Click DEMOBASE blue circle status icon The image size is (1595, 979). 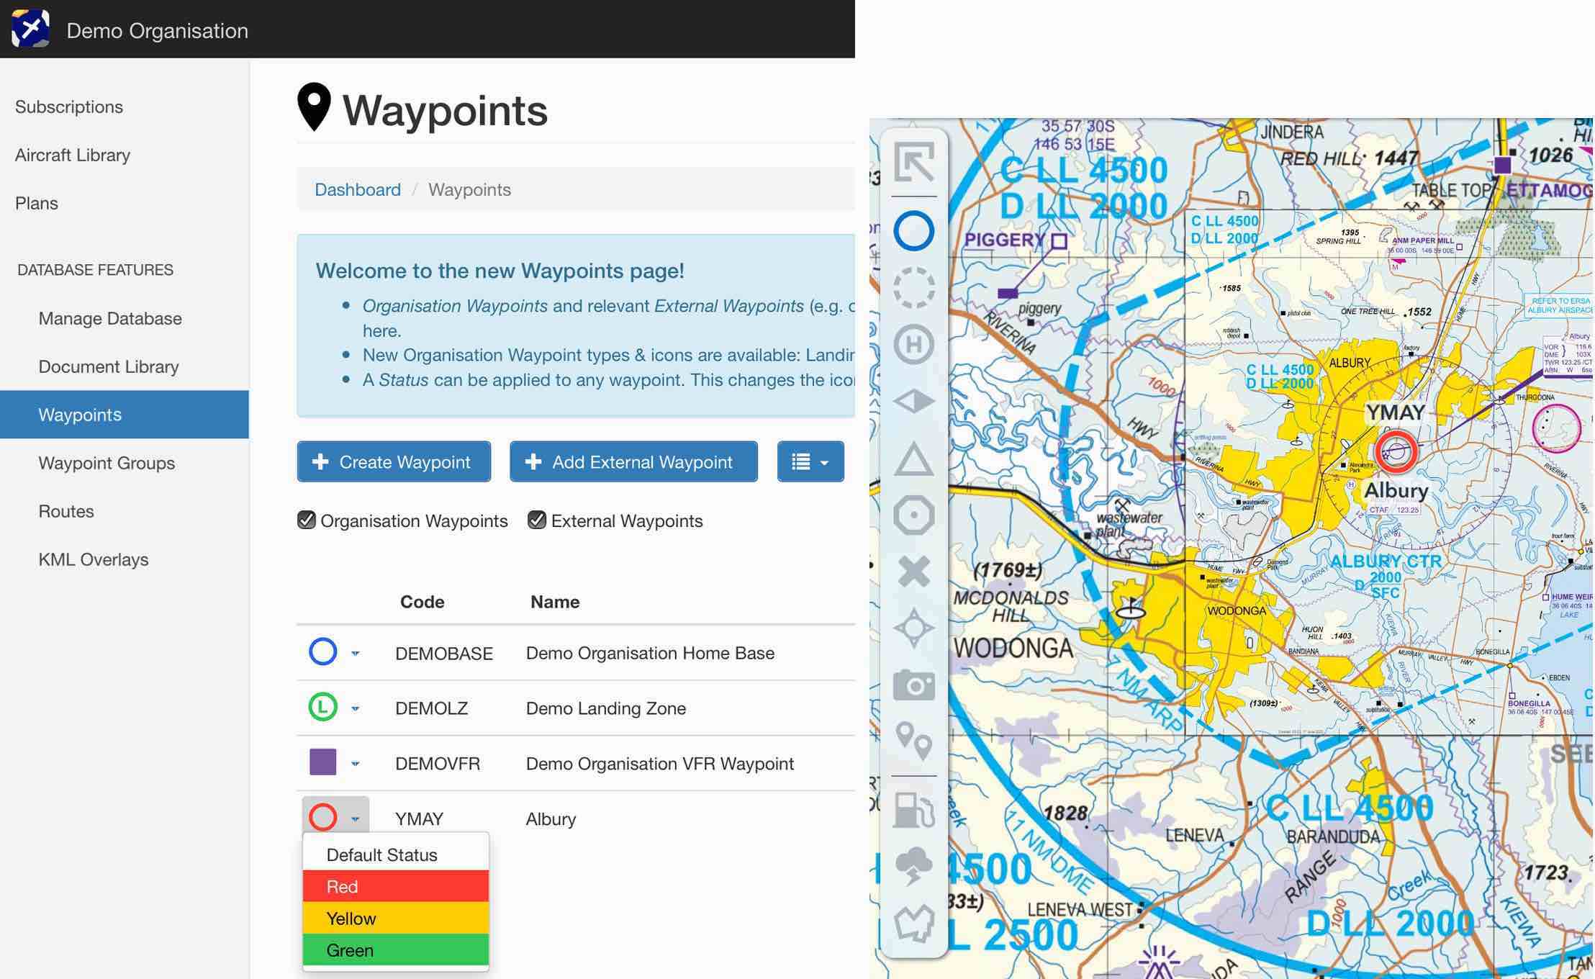pyautogui.click(x=322, y=651)
